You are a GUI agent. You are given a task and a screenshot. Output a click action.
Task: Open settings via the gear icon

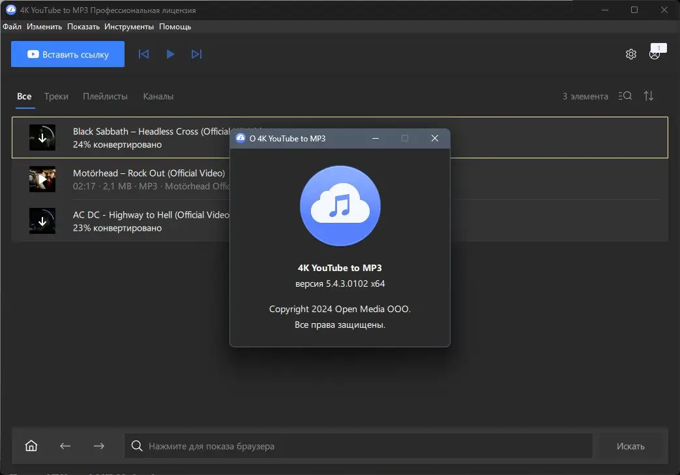(631, 54)
